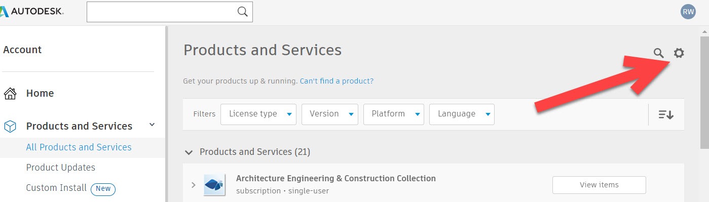Click the View items button
This screenshot has width=709, height=202.
pos(599,185)
